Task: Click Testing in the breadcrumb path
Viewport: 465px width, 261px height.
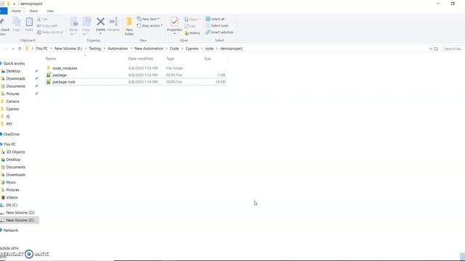Action: (x=95, y=49)
